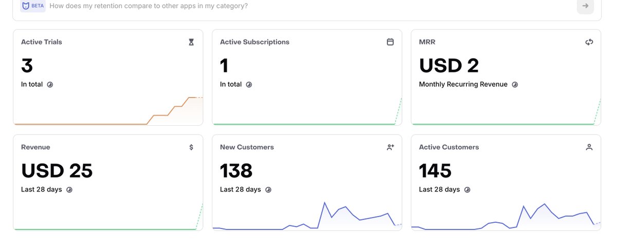
Task: Click info icon beside Active Trials In total
Action: pyautogui.click(x=50, y=85)
